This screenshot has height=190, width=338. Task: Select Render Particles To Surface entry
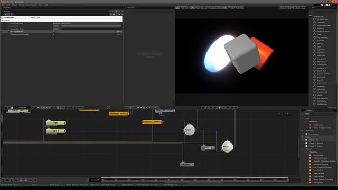(x=323, y=179)
